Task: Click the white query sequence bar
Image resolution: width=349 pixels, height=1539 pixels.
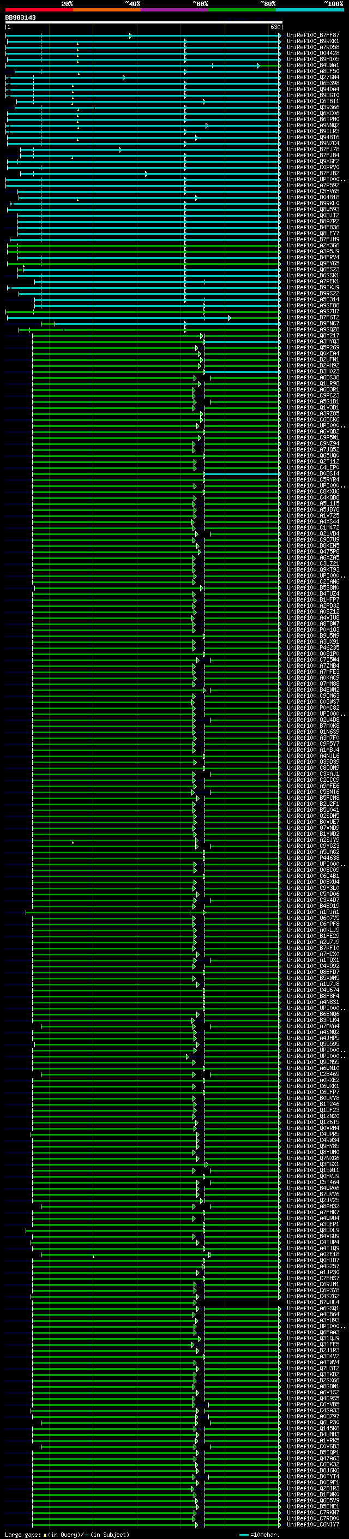Action: 144,23
